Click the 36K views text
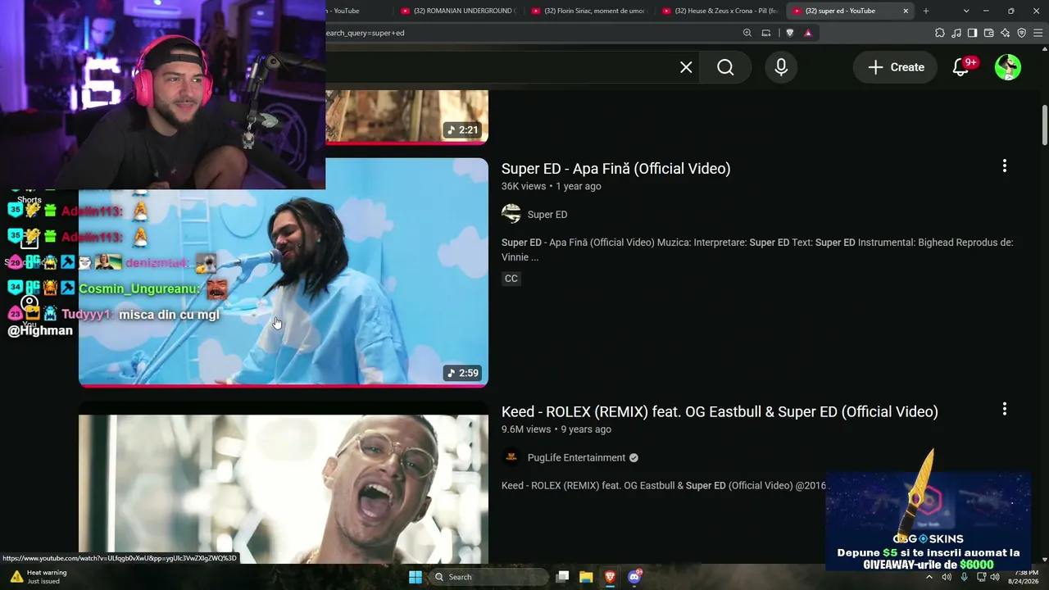1049x590 pixels. pos(524,186)
